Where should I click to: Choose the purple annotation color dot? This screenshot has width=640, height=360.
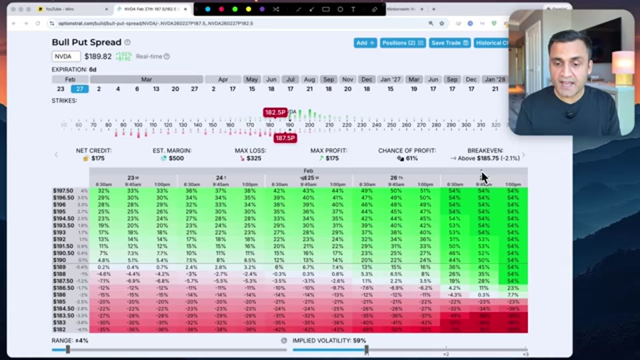[x=261, y=9]
